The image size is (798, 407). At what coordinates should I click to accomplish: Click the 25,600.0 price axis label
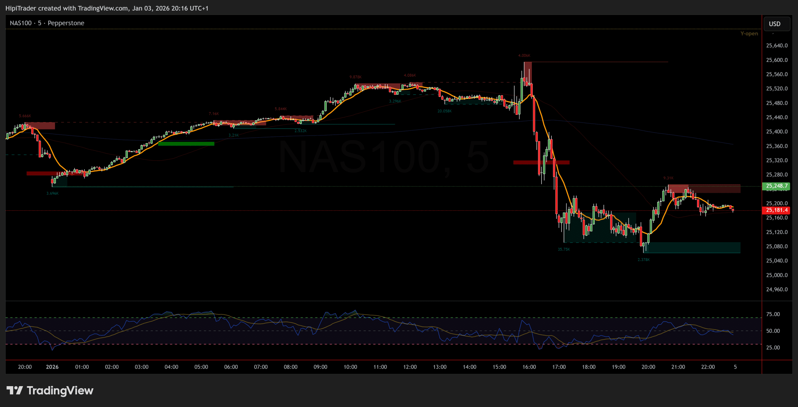point(776,60)
